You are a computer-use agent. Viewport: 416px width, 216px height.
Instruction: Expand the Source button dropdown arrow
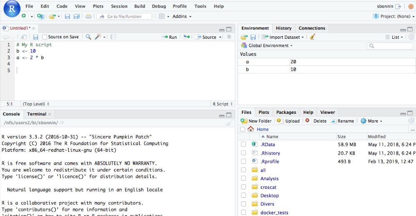point(220,37)
